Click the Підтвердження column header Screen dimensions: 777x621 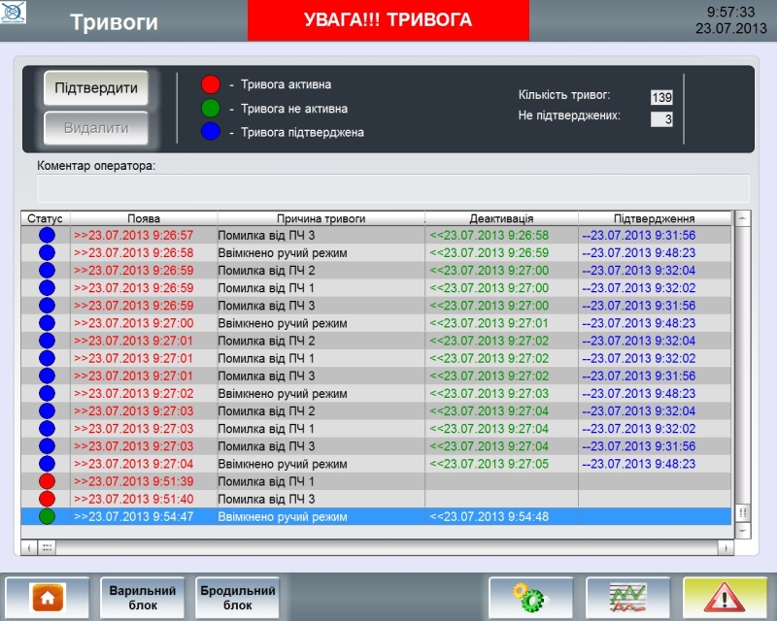click(x=655, y=218)
